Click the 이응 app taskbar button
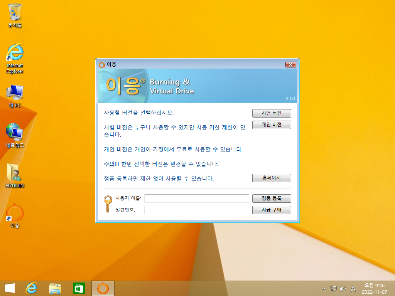395x296 pixels. click(103, 288)
